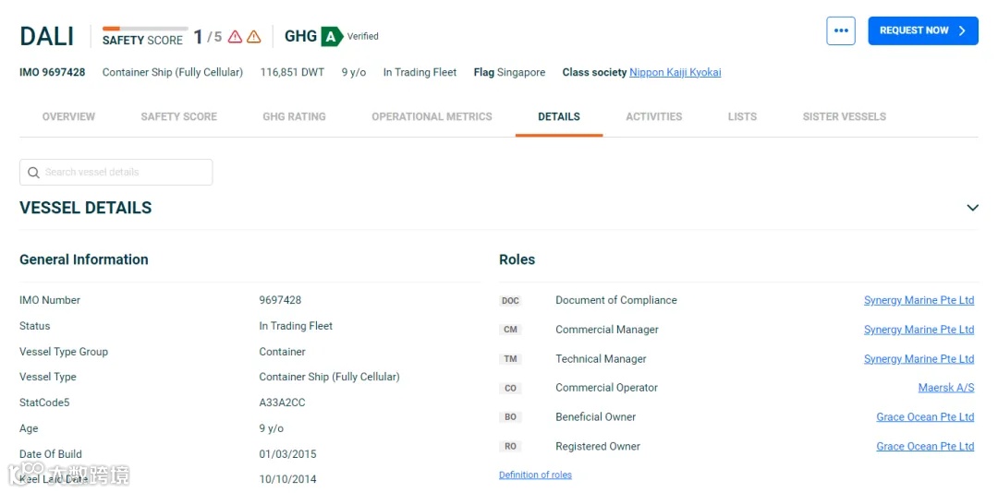
Task: Click the Definition of roles link
Action: pos(535,475)
